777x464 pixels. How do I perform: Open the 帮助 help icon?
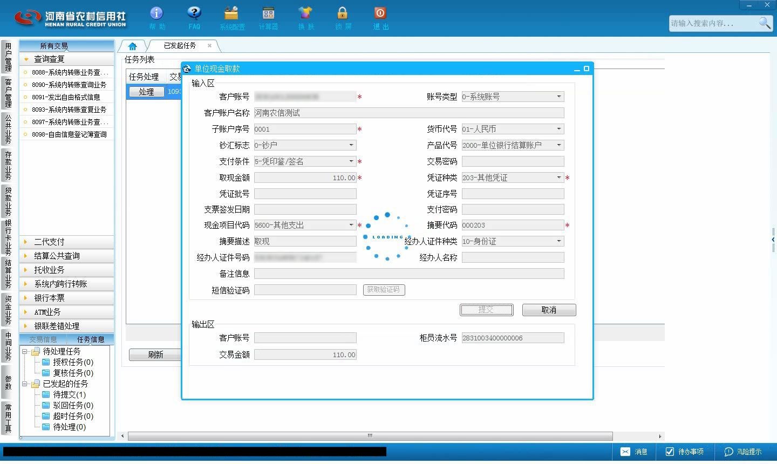tap(156, 18)
